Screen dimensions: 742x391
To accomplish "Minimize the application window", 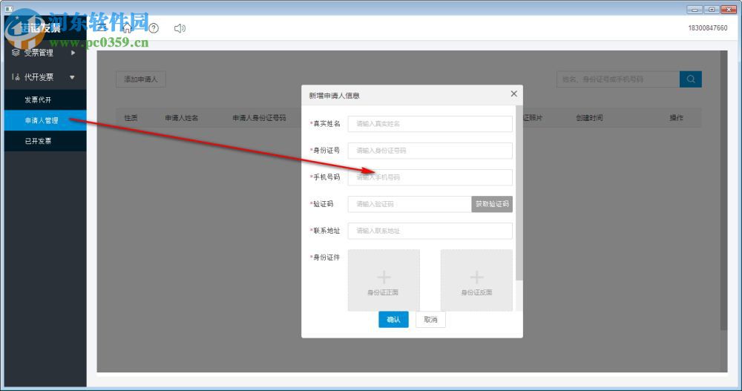I will (x=695, y=9).
